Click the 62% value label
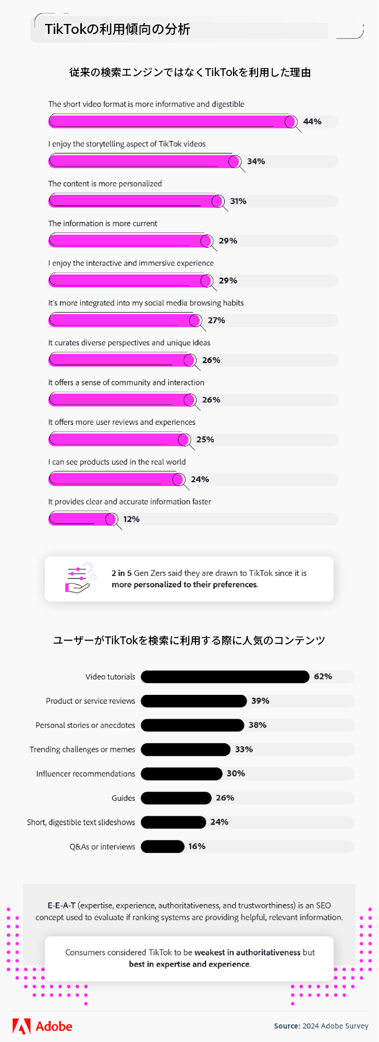Screen dimensions: 379x1042 coord(323,677)
